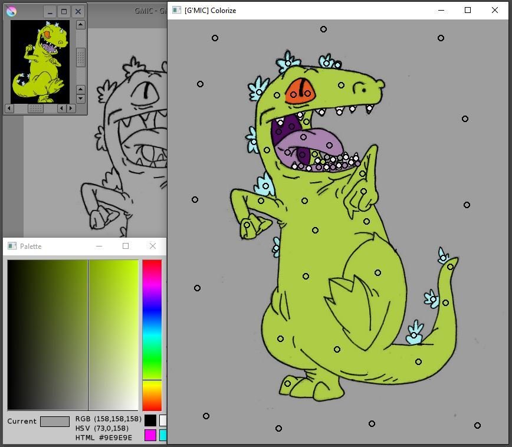The width and height of the screenshot is (512, 447).
Task: Select the control point on the pointing finger
Action: pos(362,174)
